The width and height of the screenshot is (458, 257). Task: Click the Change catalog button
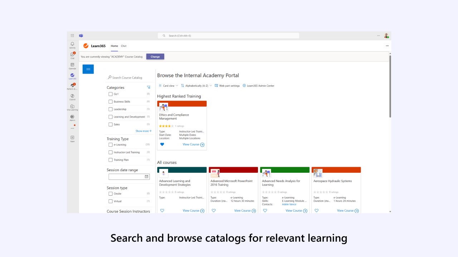point(155,56)
